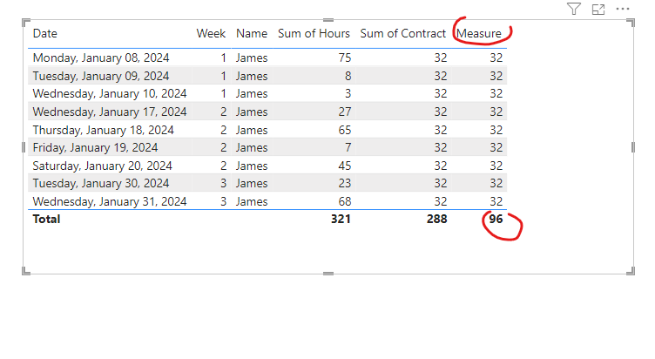The image size is (655, 359).
Task: Click the hours value 45
Action: point(345,166)
